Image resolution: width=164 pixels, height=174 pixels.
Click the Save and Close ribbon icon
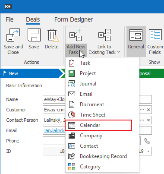[x=13, y=35]
